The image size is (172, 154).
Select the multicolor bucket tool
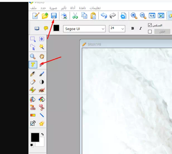42,99
